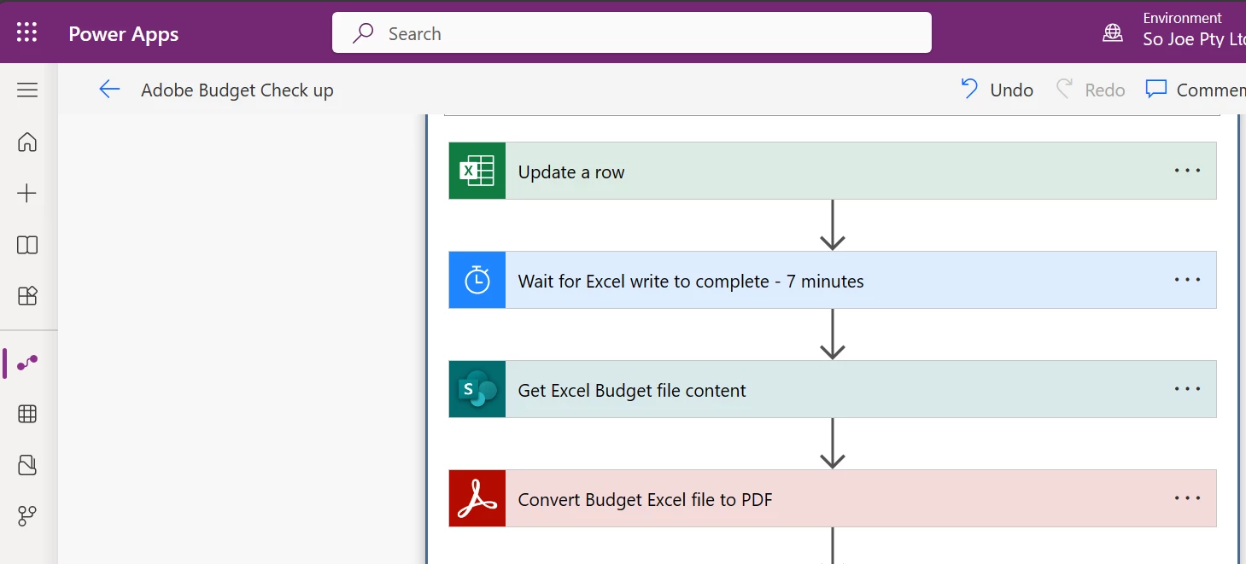This screenshot has height=564, width=1246.
Task: Open the Learn book icon in sidebar
Action: tap(27, 245)
